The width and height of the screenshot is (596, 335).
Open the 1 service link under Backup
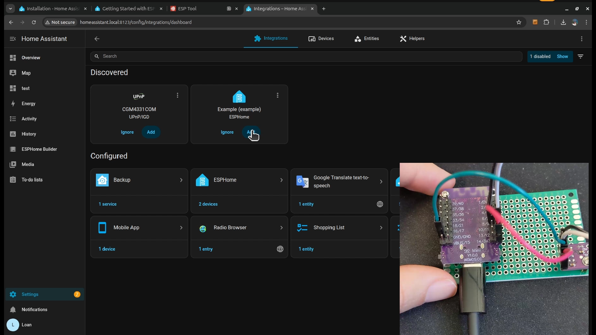tap(108, 204)
